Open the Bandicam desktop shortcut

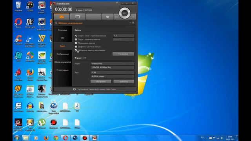pos(53,124)
